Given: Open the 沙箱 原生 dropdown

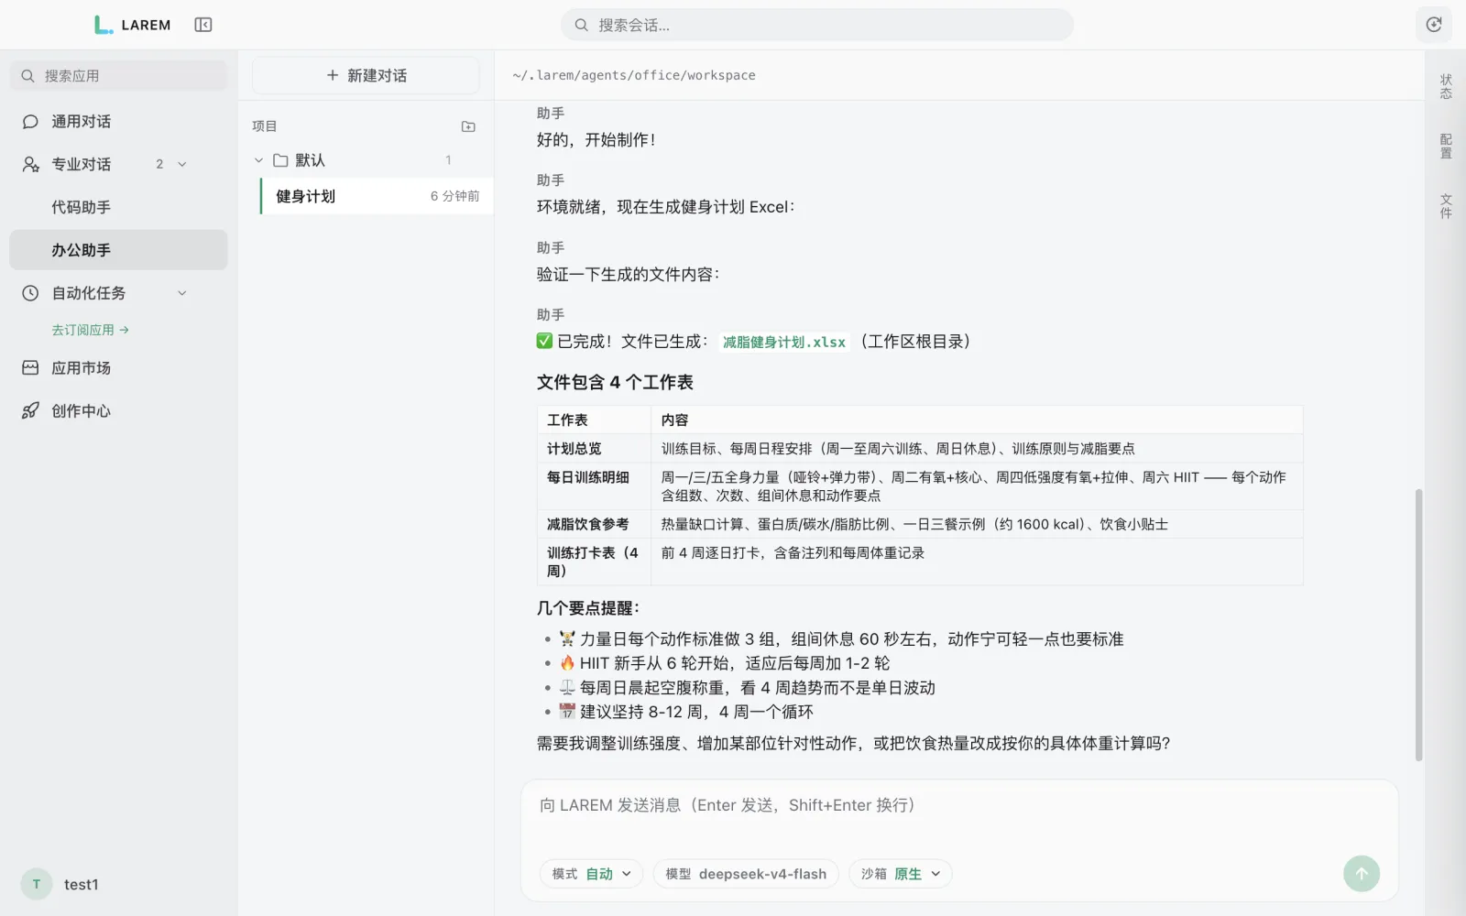Looking at the screenshot, I should [x=901, y=874].
